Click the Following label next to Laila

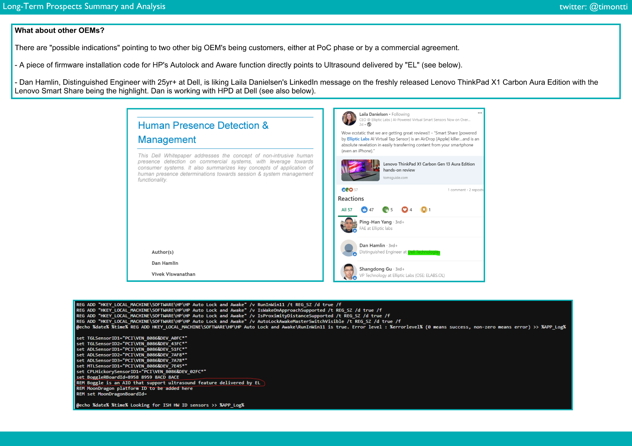click(400, 114)
